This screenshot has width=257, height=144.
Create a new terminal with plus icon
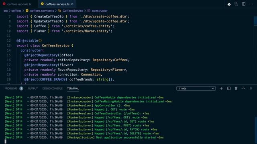pyautogui.click(x=221, y=88)
